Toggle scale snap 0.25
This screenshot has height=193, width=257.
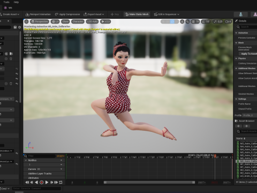(x=218, y=21)
